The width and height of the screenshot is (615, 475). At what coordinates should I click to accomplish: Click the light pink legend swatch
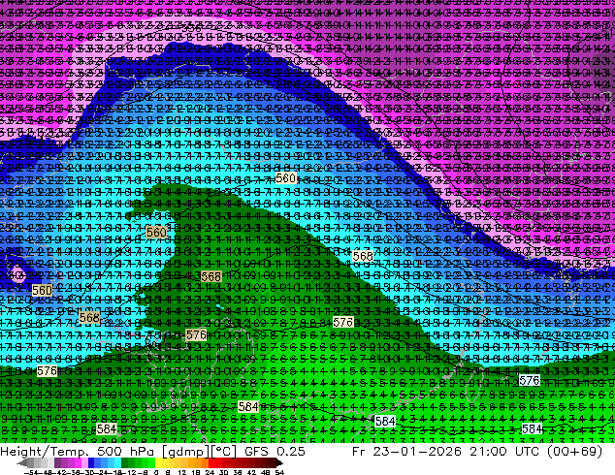[84, 462]
